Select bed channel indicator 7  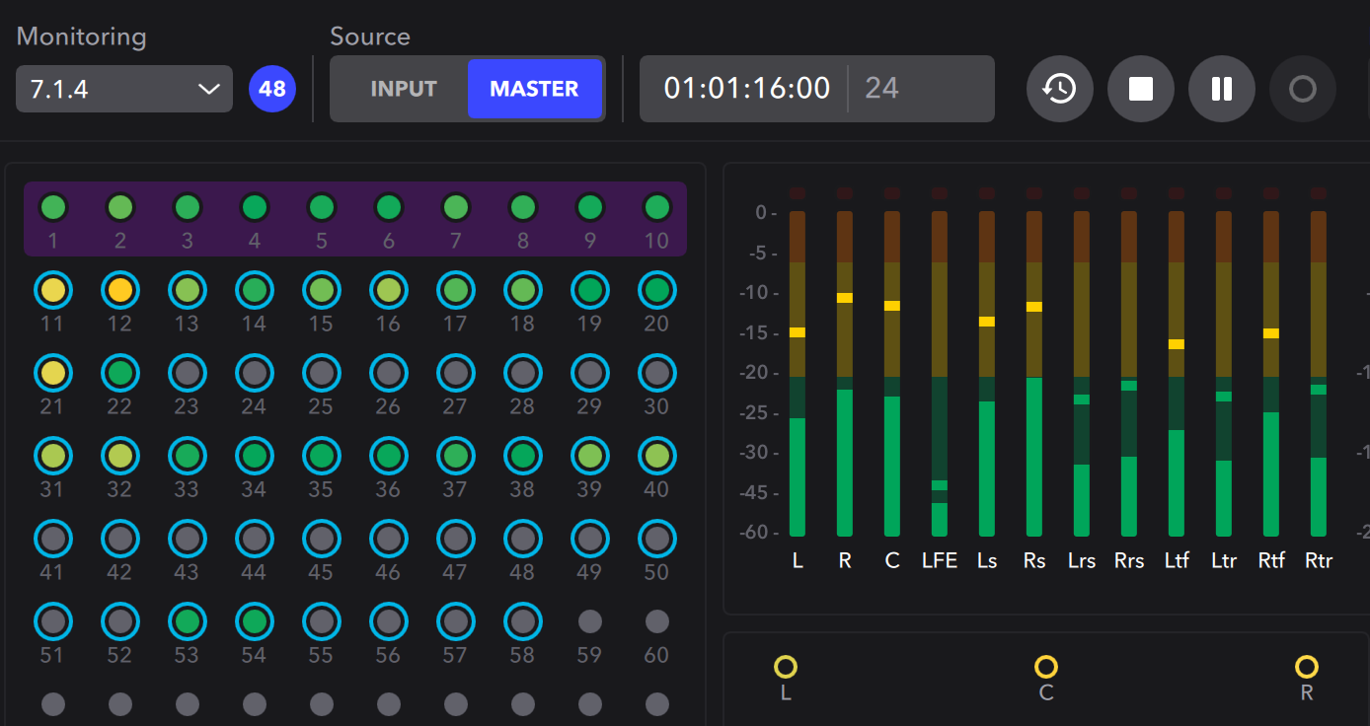click(x=456, y=207)
